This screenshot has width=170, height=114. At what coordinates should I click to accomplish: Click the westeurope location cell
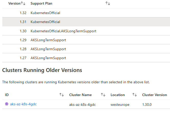pos(120,105)
